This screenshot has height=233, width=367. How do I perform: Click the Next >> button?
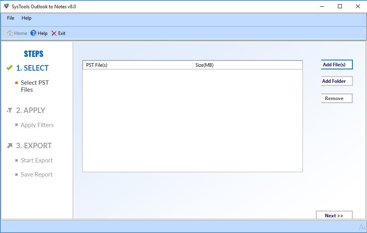334,215
